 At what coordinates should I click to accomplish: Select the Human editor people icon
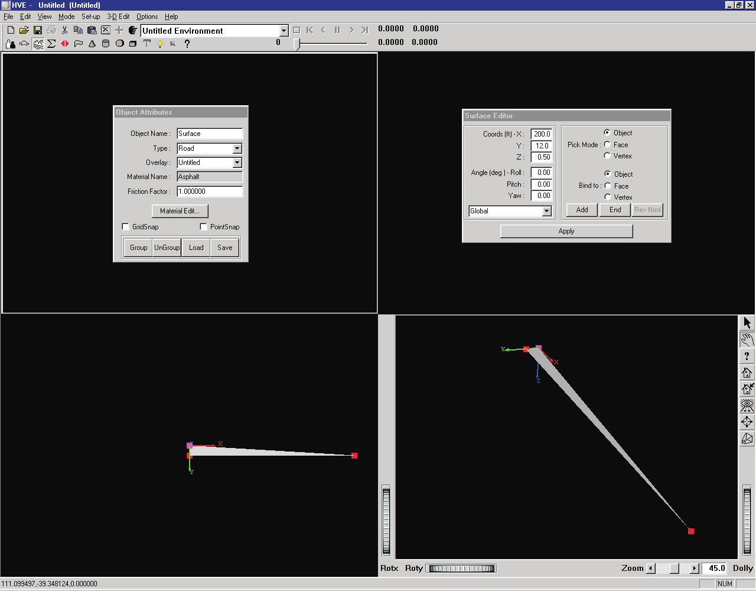click(x=11, y=44)
